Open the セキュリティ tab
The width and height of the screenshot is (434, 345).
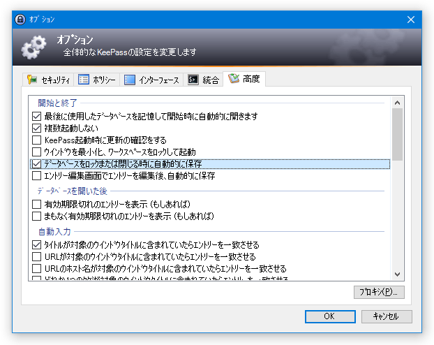(x=48, y=80)
